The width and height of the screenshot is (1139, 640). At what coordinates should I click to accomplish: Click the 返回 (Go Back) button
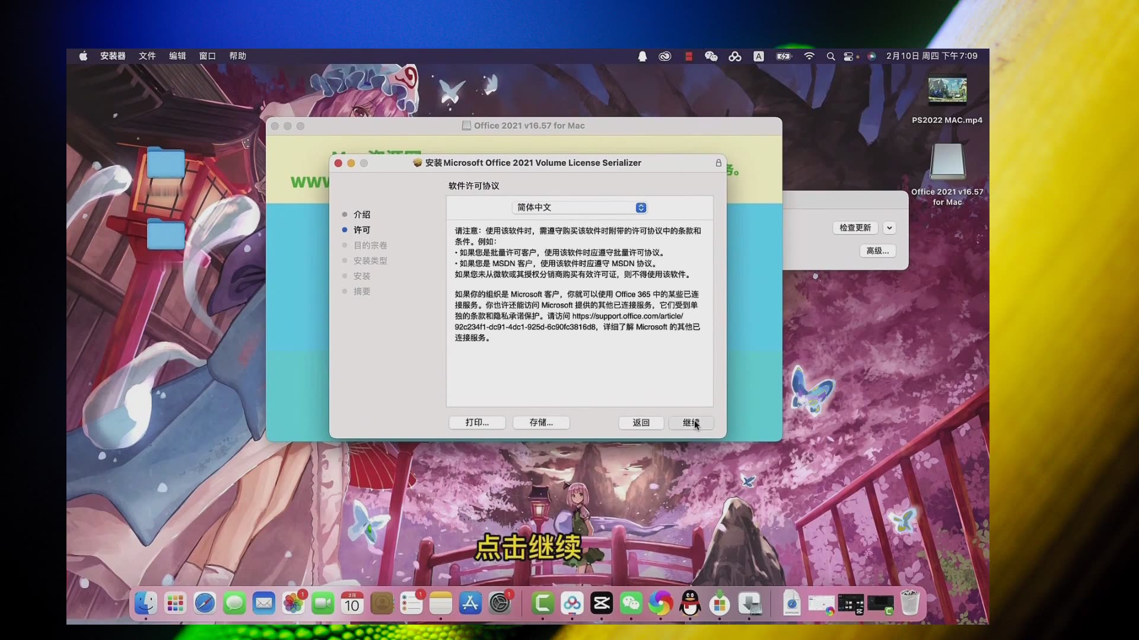point(641,423)
